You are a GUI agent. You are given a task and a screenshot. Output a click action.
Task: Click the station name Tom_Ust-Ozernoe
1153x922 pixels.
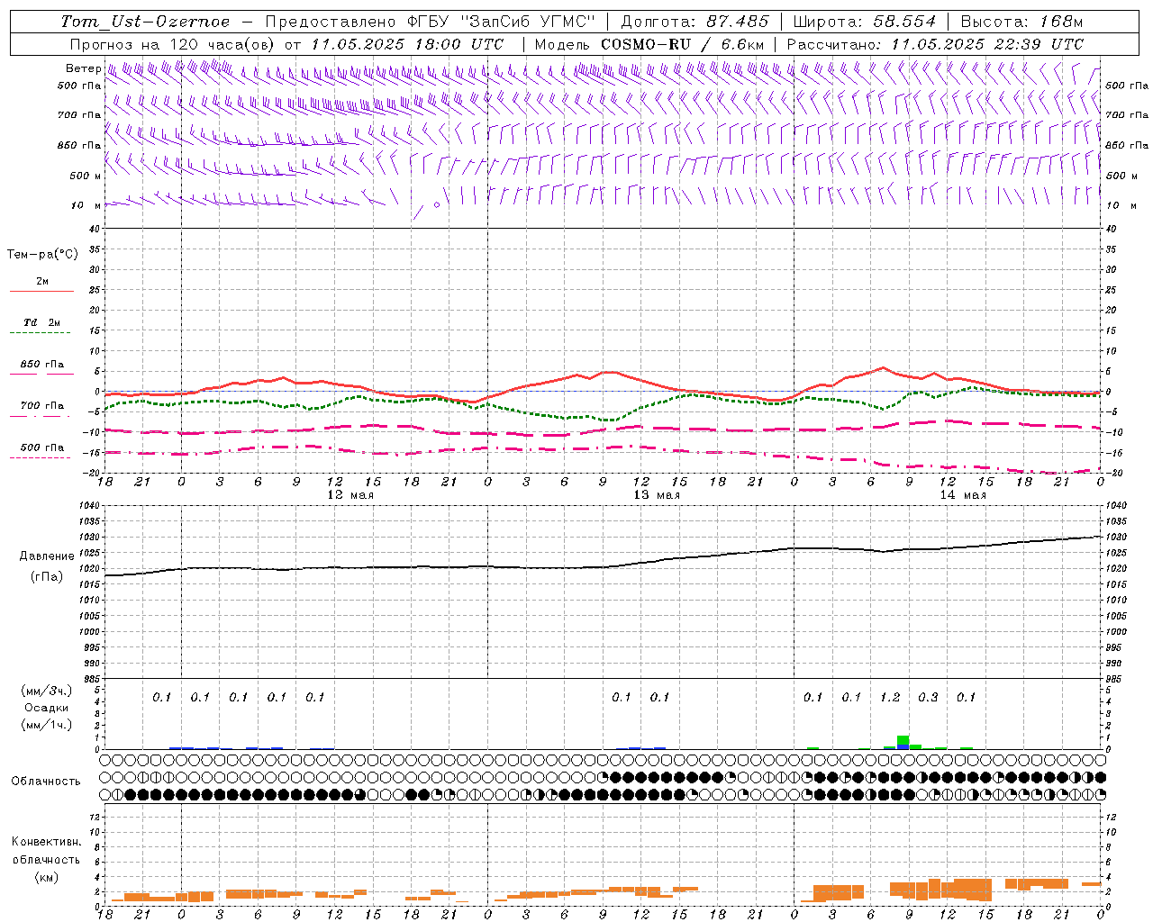pos(145,22)
